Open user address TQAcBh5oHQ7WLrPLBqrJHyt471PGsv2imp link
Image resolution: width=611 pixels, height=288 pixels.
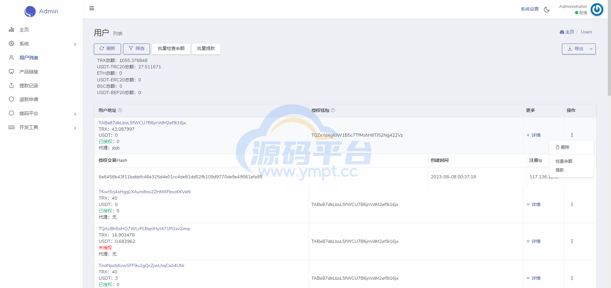coord(144,229)
